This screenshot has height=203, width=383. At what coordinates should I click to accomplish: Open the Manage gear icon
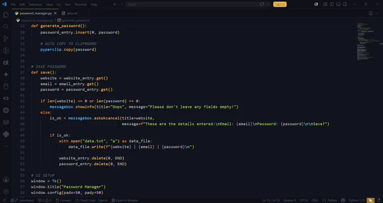6,192
